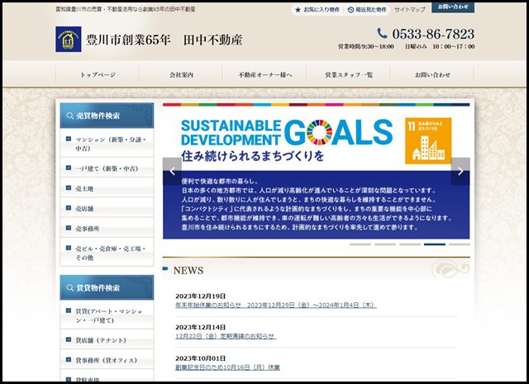Select the third slide indicator bar
The height and width of the screenshot is (384, 529).
coord(410,244)
